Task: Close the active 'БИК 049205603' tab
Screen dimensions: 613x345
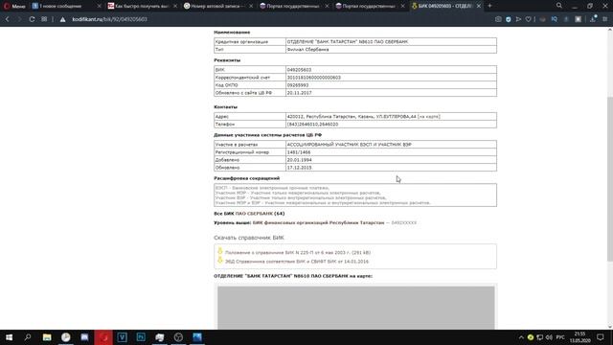Action: pos(479,6)
